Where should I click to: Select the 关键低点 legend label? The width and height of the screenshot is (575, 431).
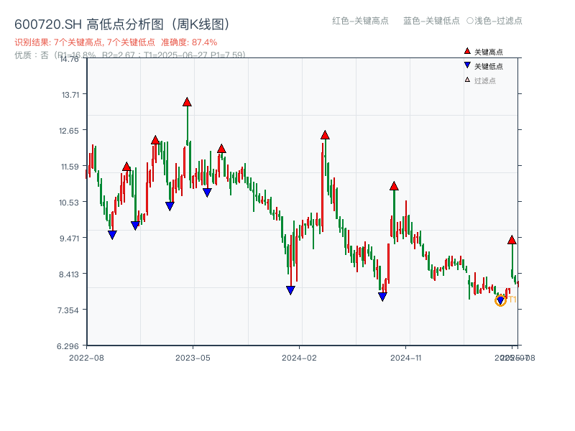tap(489, 66)
